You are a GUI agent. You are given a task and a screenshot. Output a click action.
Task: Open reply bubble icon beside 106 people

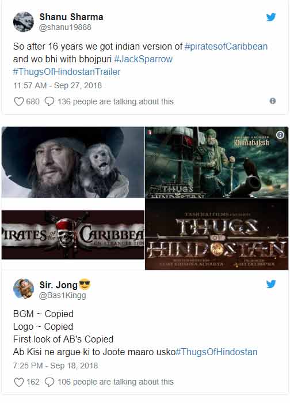pos(49,382)
